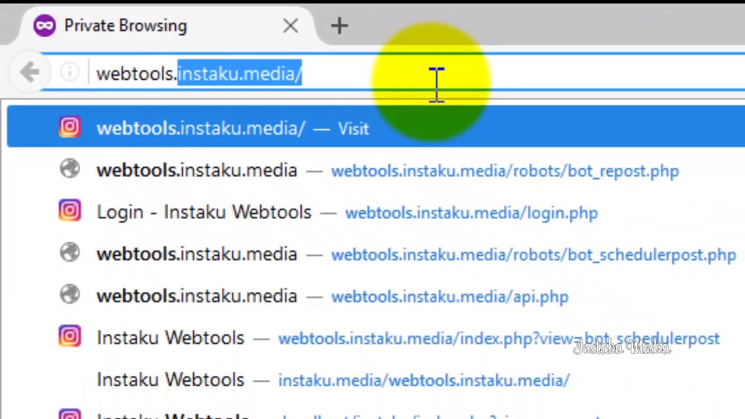Open instaku.media/webtools.instaku.media/ suggestion
The height and width of the screenshot is (419, 745).
(376, 379)
